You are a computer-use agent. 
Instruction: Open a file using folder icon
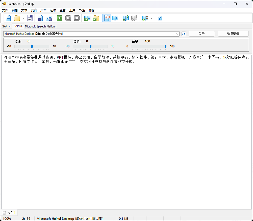click(17, 18)
